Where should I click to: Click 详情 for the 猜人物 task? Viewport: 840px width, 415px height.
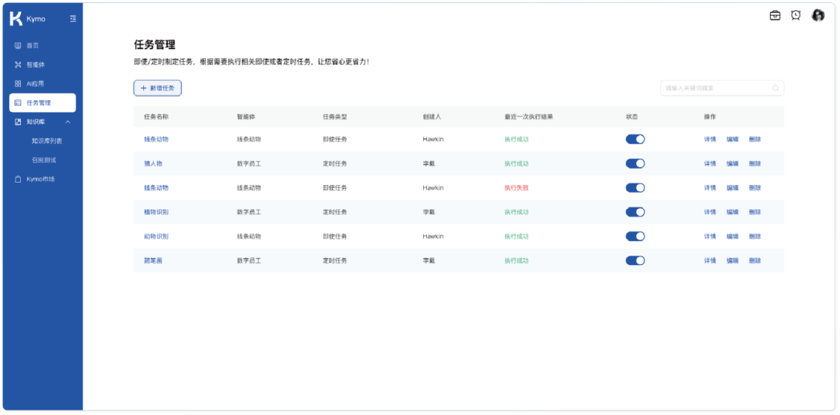[710, 164]
